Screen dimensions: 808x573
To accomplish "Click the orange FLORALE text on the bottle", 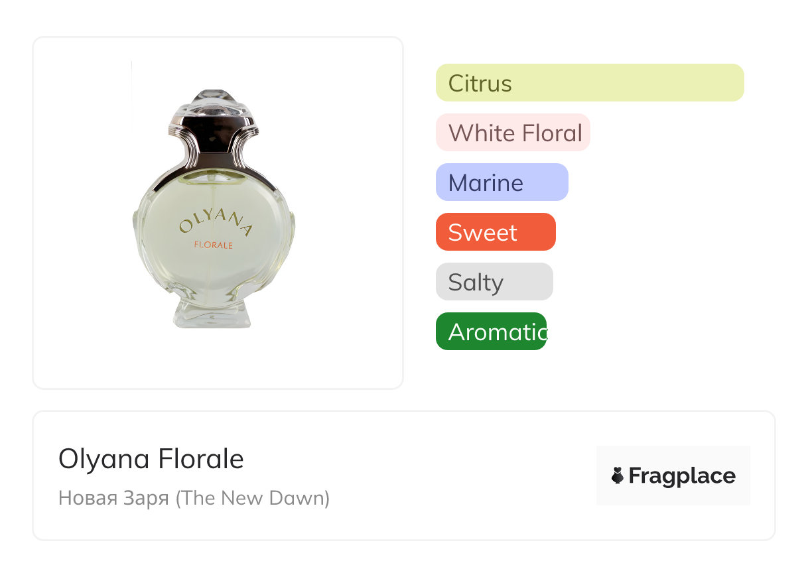I will pyautogui.click(x=214, y=245).
